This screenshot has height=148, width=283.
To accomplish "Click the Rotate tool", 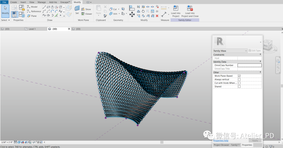I will click(143, 11).
